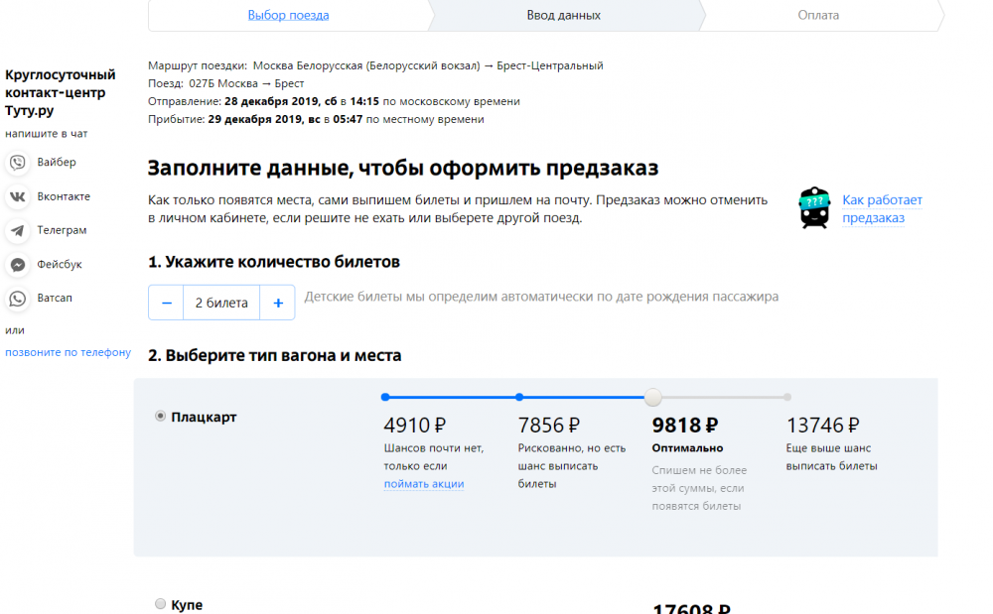Open the Facebook Messenger icon
The width and height of the screenshot is (993, 614).
(x=17, y=265)
